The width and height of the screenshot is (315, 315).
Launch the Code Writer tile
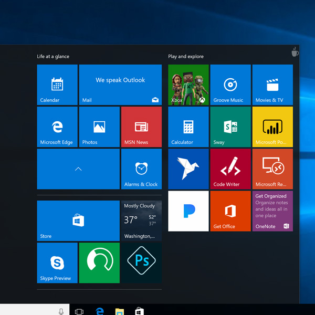[x=230, y=169]
